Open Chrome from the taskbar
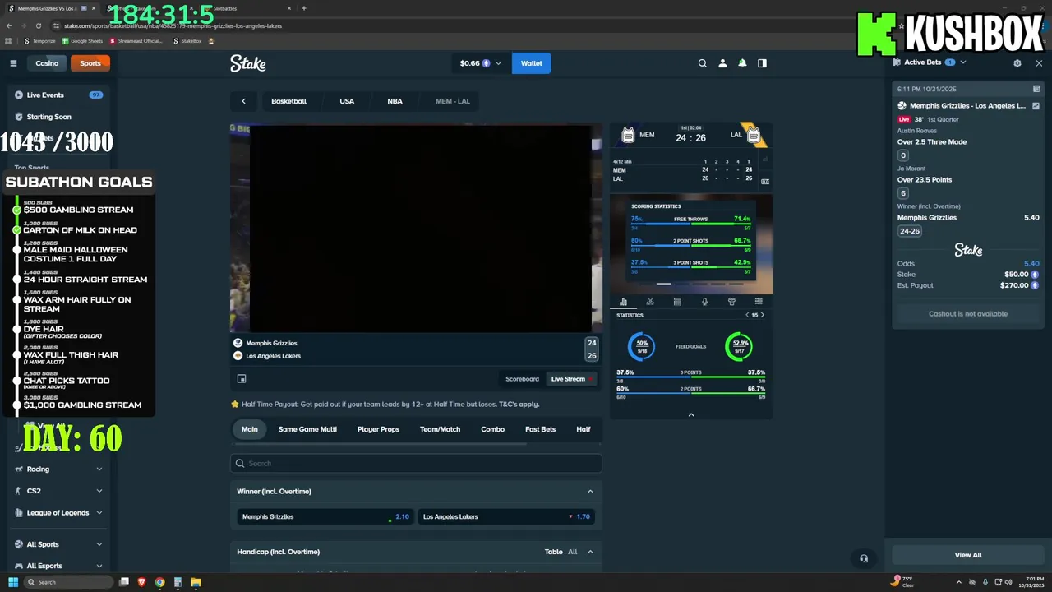 pos(159,582)
